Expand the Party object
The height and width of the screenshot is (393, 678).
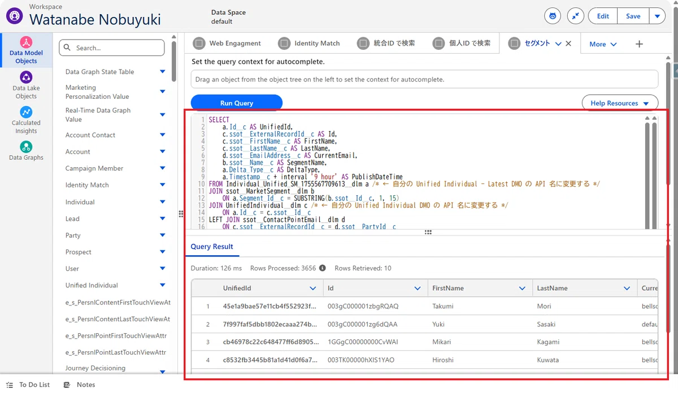point(163,235)
